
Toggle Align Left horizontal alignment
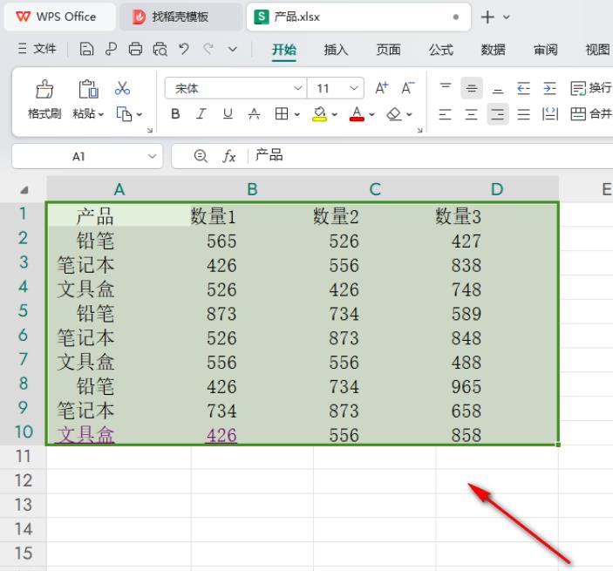point(446,114)
